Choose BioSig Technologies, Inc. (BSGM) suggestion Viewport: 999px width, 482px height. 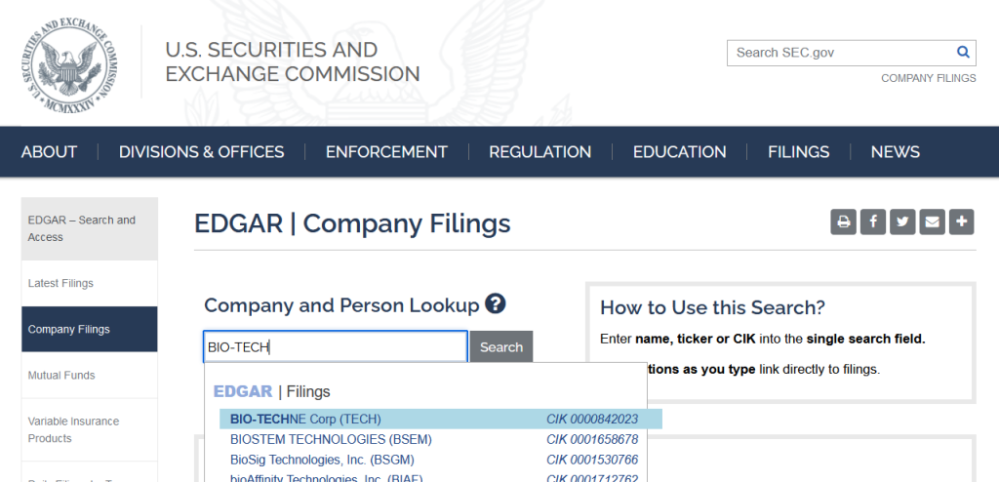(x=322, y=460)
